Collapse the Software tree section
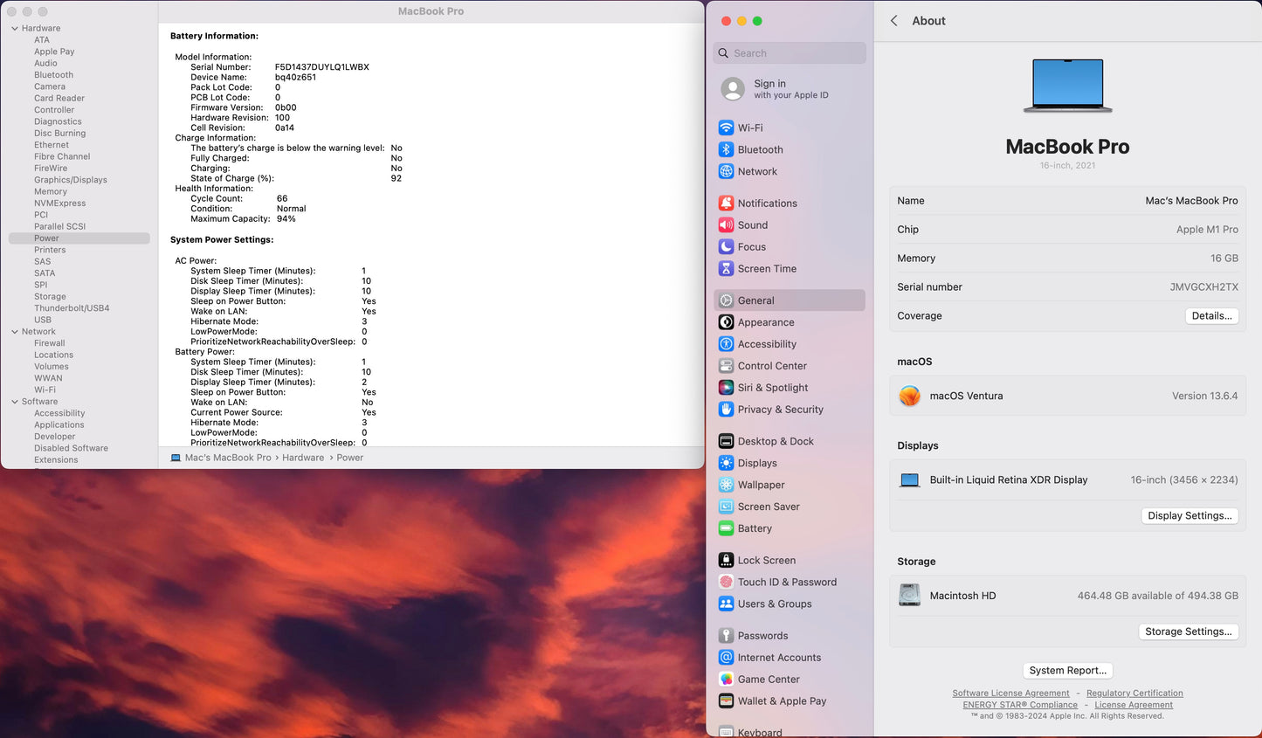1262x738 pixels. click(x=15, y=402)
